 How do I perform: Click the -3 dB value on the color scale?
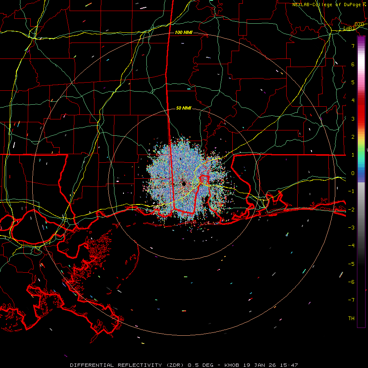click(351, 228)
